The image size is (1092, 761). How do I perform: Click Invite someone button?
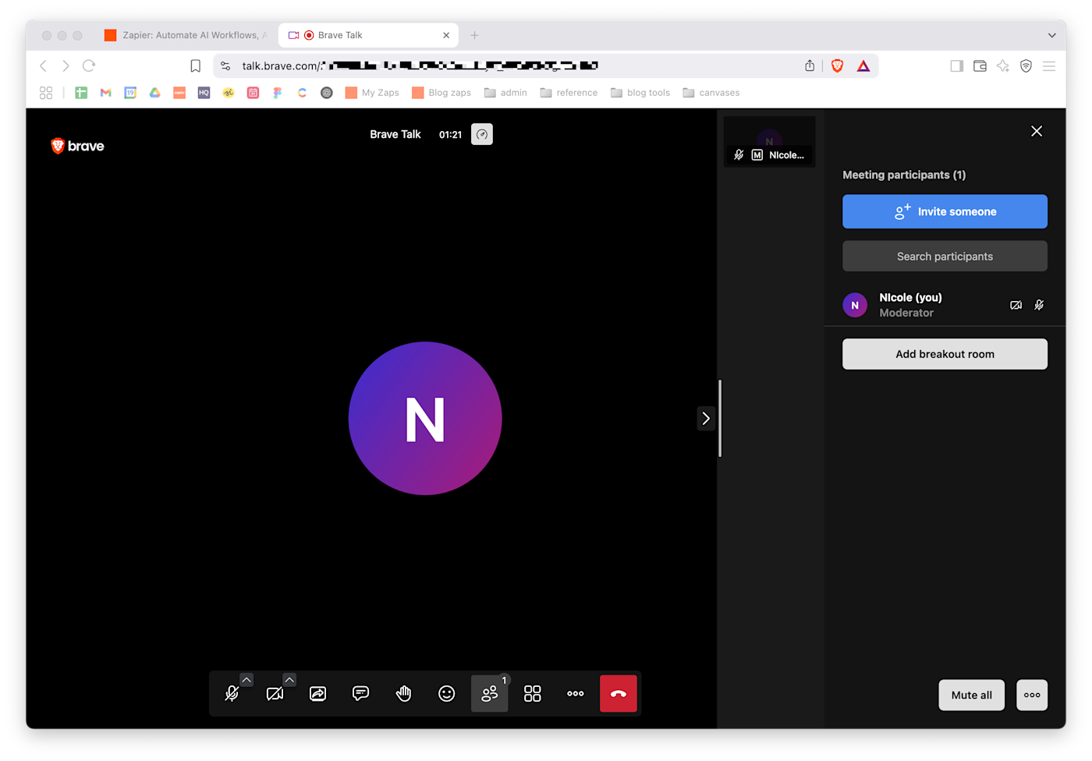click(945, 211)
